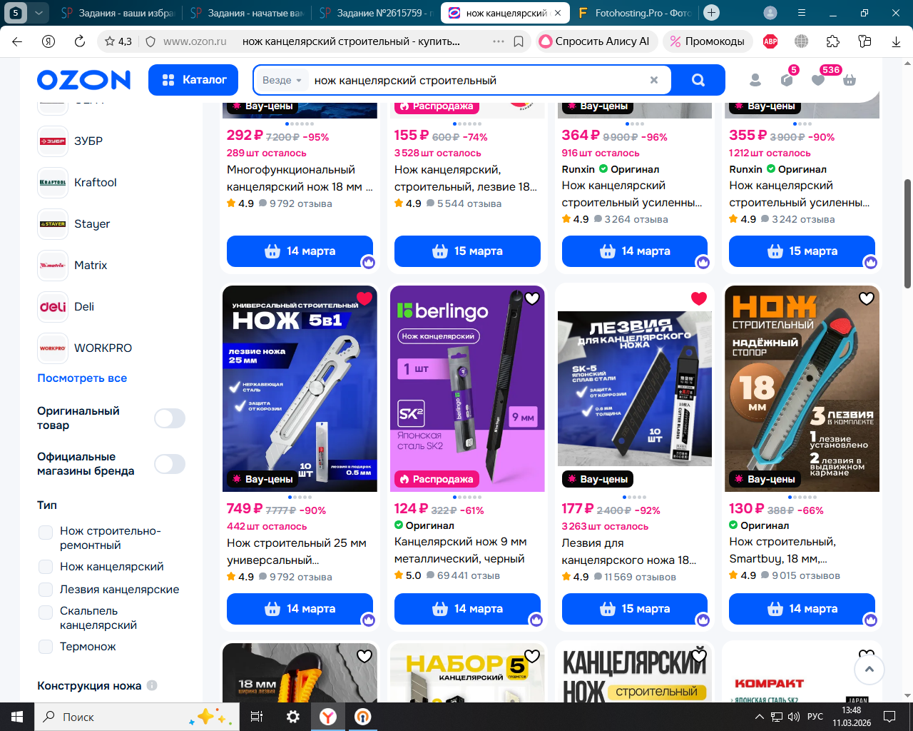Viewport: 913px width, 731px height.
Task: Add the 130 ₽ Smartbuy knife to cart
Action: tap(802, 609)
